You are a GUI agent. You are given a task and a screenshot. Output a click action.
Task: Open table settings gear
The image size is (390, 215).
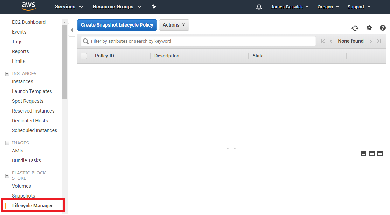(x=369, y=28)
